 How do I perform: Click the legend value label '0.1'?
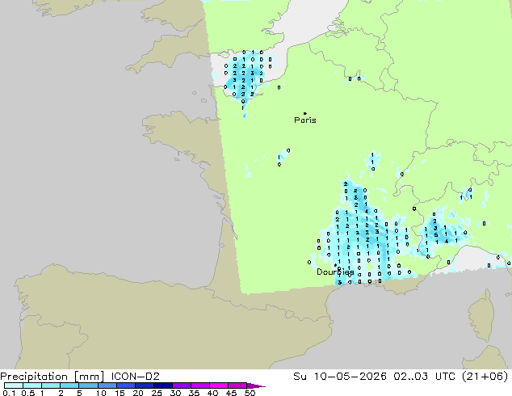9,393
